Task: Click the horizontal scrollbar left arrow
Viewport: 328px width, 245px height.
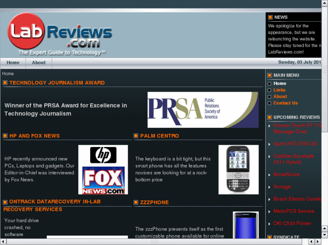Action: pos(3,242)
